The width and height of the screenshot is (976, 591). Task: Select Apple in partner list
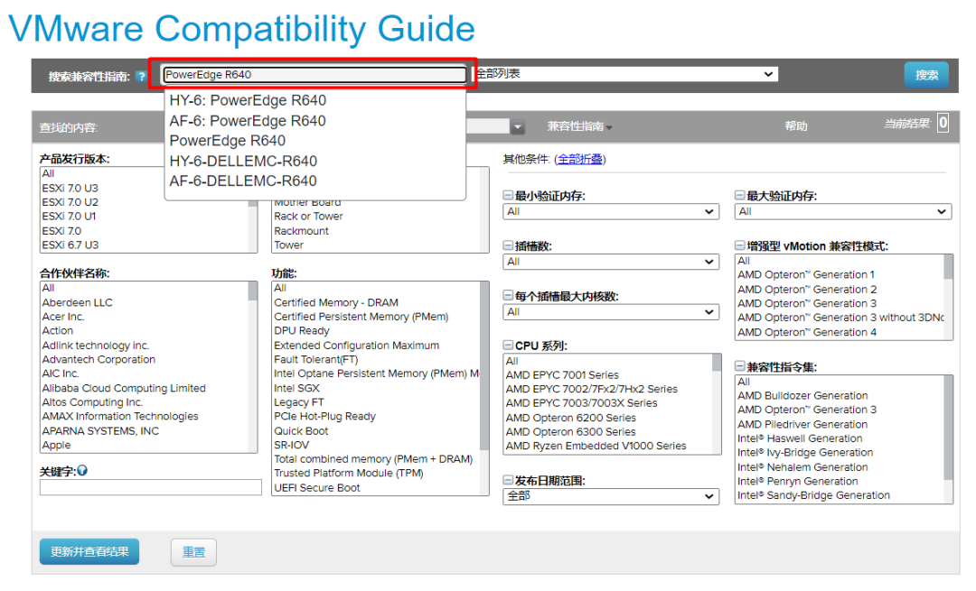point(57,445)
